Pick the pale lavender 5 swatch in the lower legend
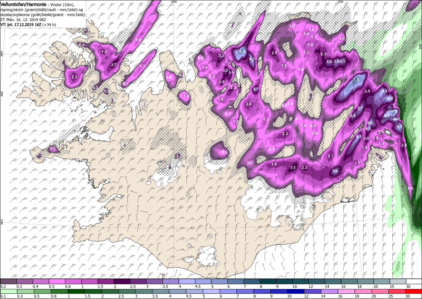The height and width of the screenshot is (299, 422). 211,292
